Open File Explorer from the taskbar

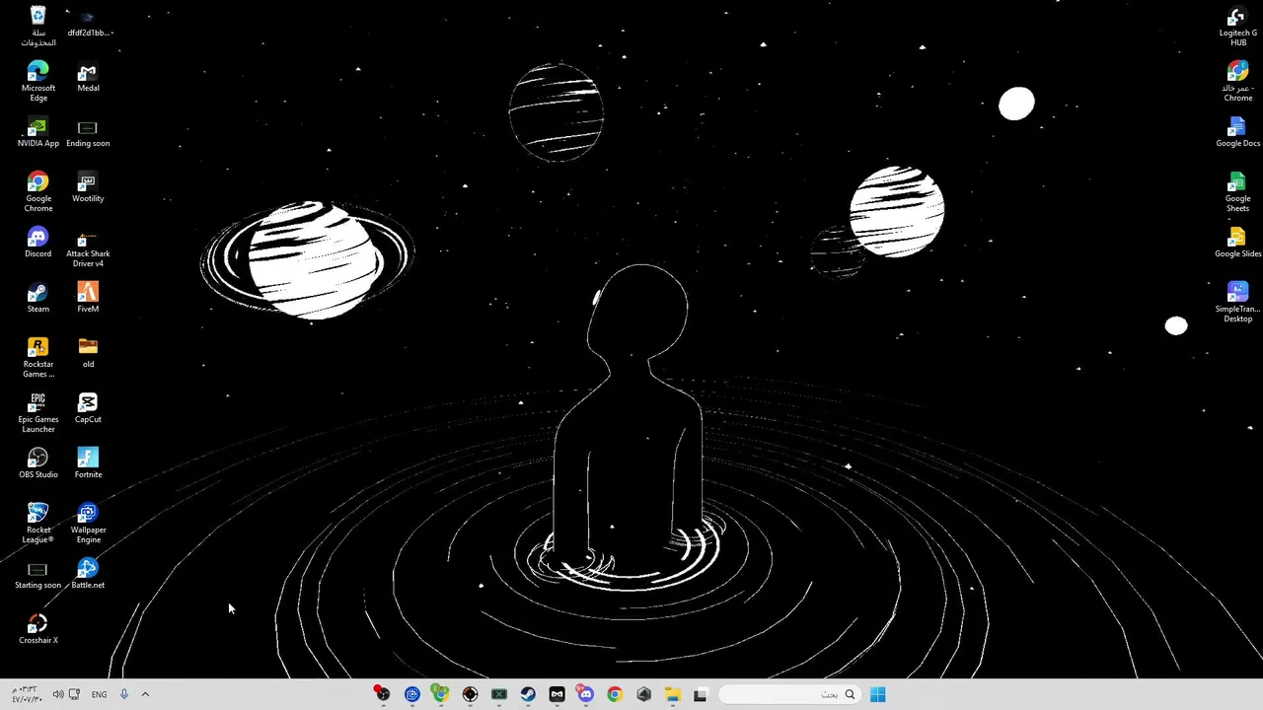[x=673, y=694]
